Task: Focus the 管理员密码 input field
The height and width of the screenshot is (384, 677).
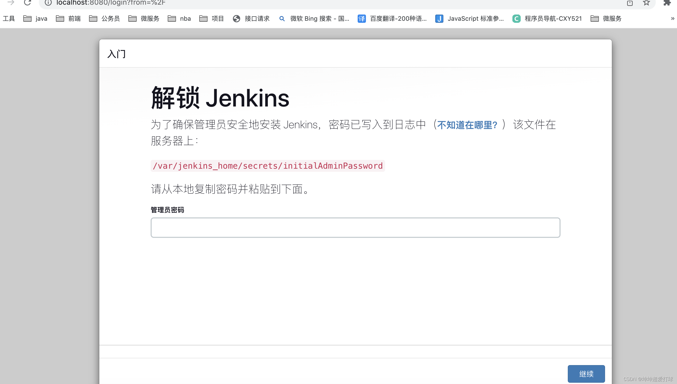Action: click(x=355, y=227)
